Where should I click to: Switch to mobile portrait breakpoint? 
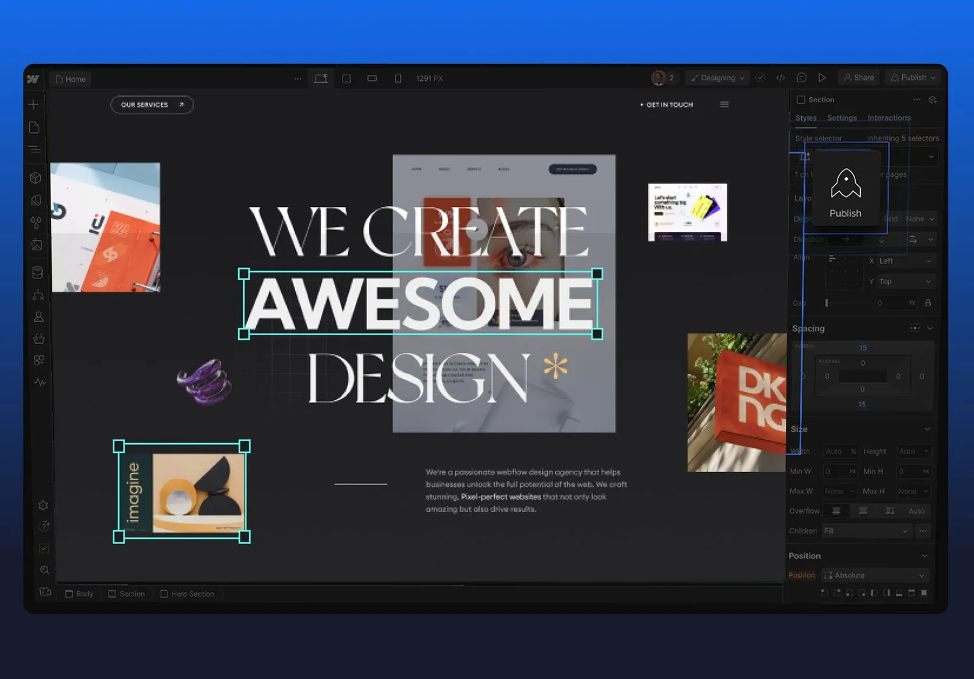click(398, 78)
